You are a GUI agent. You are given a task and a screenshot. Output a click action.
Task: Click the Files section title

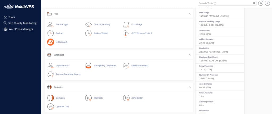[x=56, y=14]
